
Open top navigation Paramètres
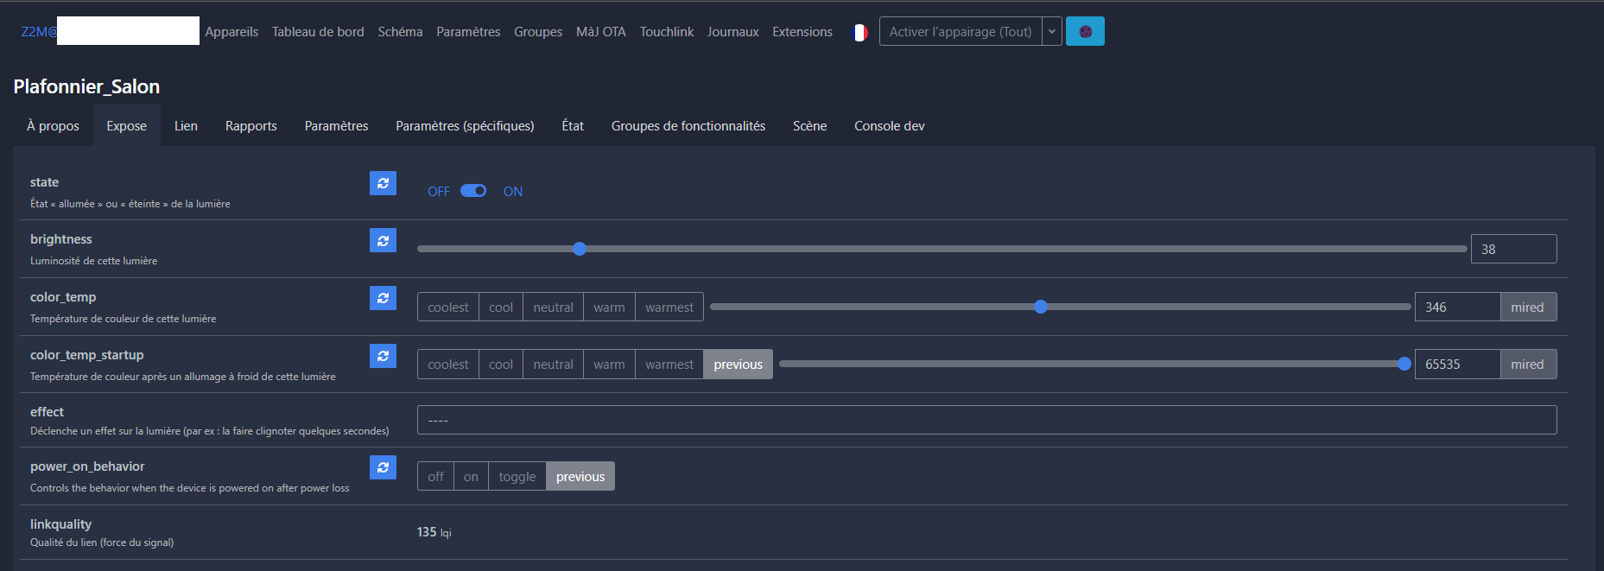point(468,32)
